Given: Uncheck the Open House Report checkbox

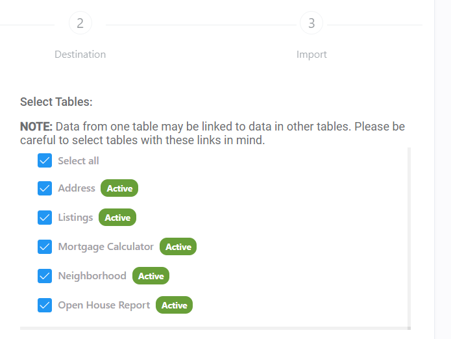Looking at the screenshot, I should (45, 305).
